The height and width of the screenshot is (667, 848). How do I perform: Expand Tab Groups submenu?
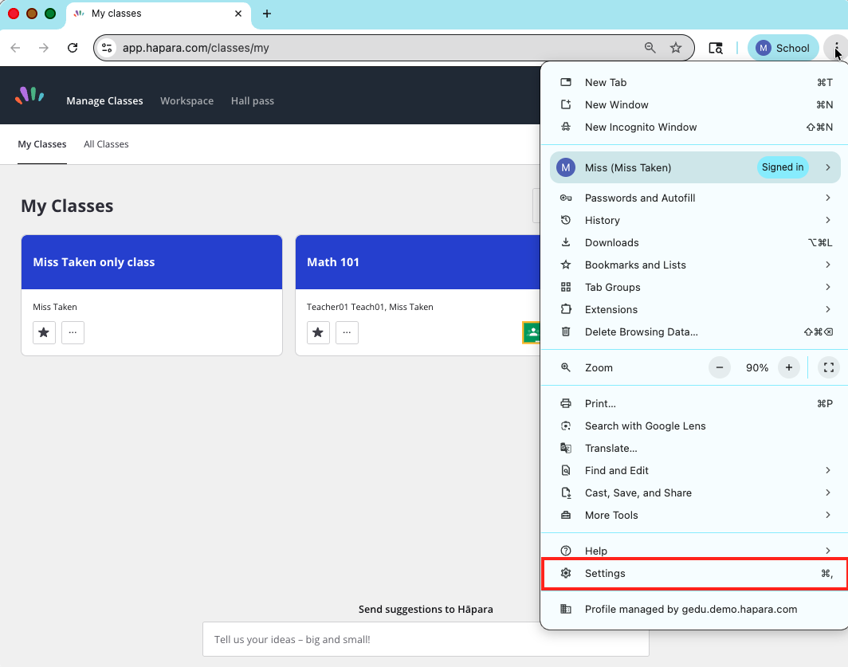pos(694,287)
